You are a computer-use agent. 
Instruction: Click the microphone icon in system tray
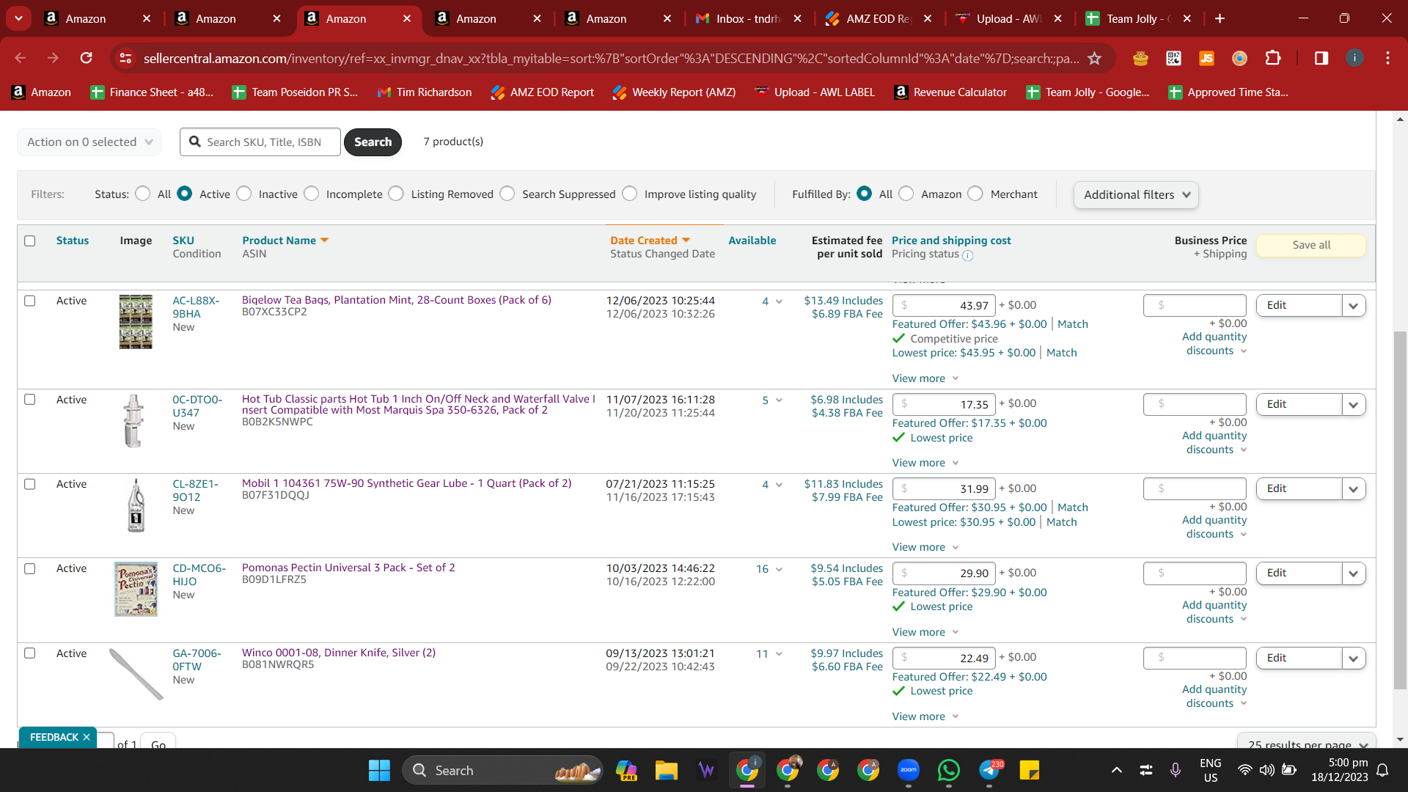tap(1175, 770)
